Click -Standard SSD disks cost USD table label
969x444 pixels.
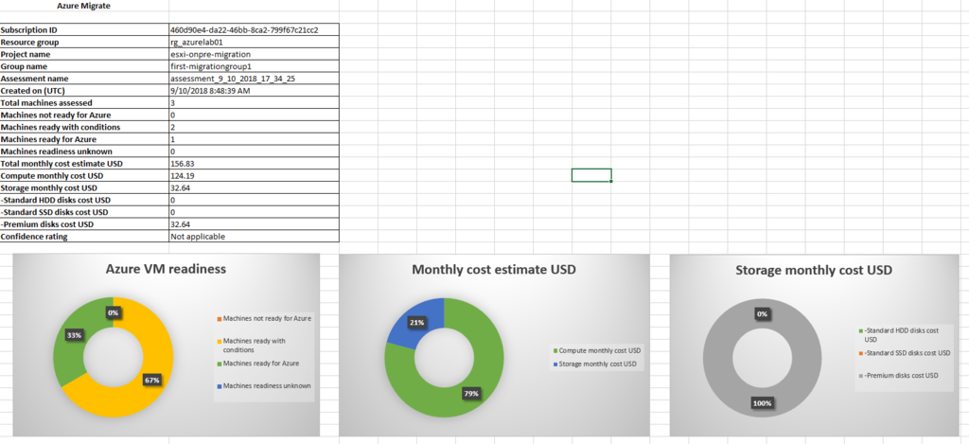tap(84, 212)
